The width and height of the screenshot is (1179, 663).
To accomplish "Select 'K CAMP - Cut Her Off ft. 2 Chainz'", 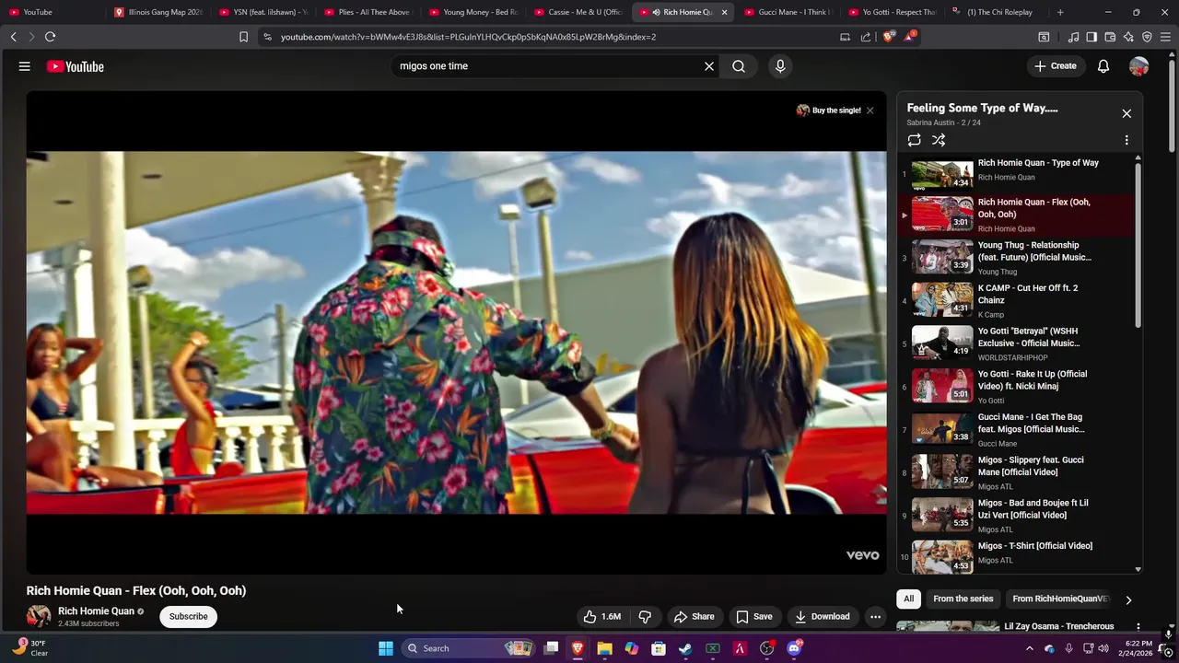I will coord(1017,301).
